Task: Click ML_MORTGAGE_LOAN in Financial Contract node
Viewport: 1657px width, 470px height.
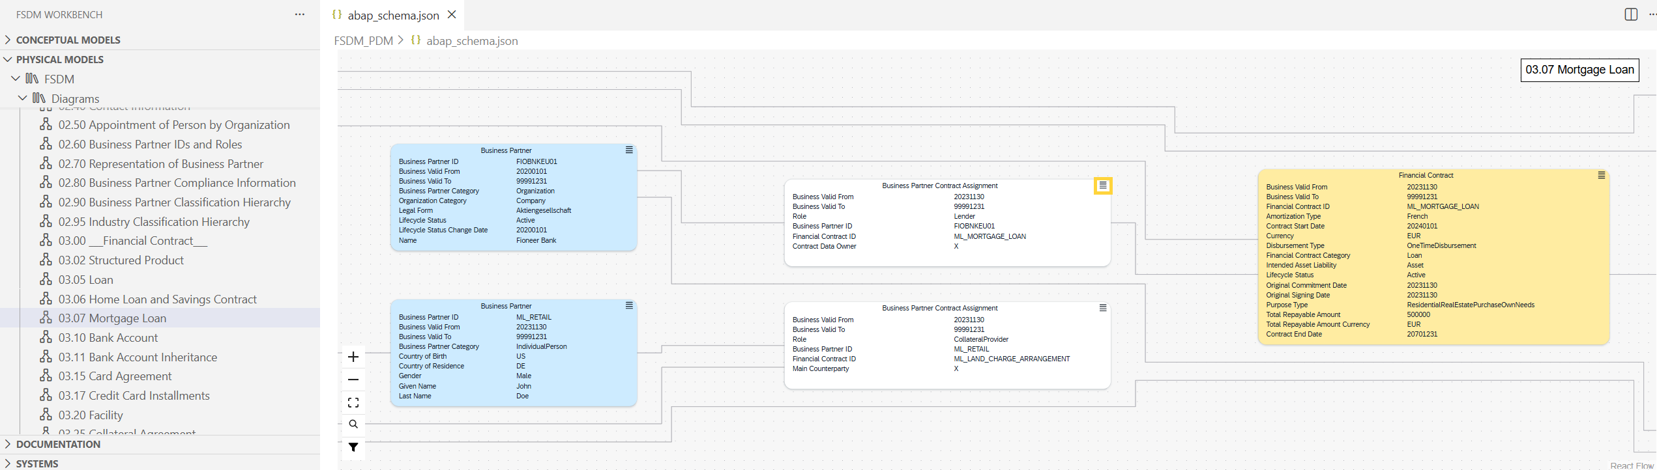Action: coord(1443,206)
